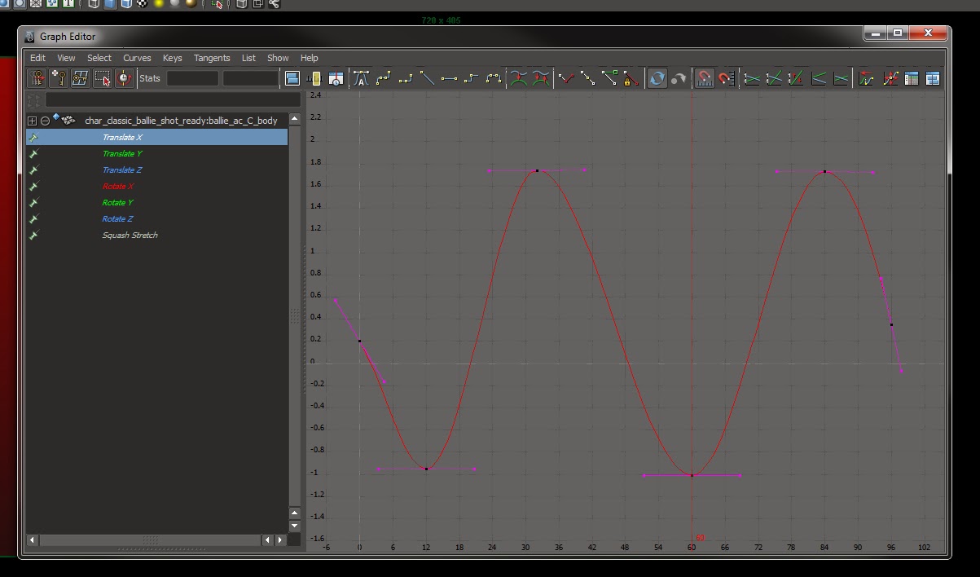Open the Dope Sheet from the toolbar
Screen dimensions: 980x577
[912, 78]
